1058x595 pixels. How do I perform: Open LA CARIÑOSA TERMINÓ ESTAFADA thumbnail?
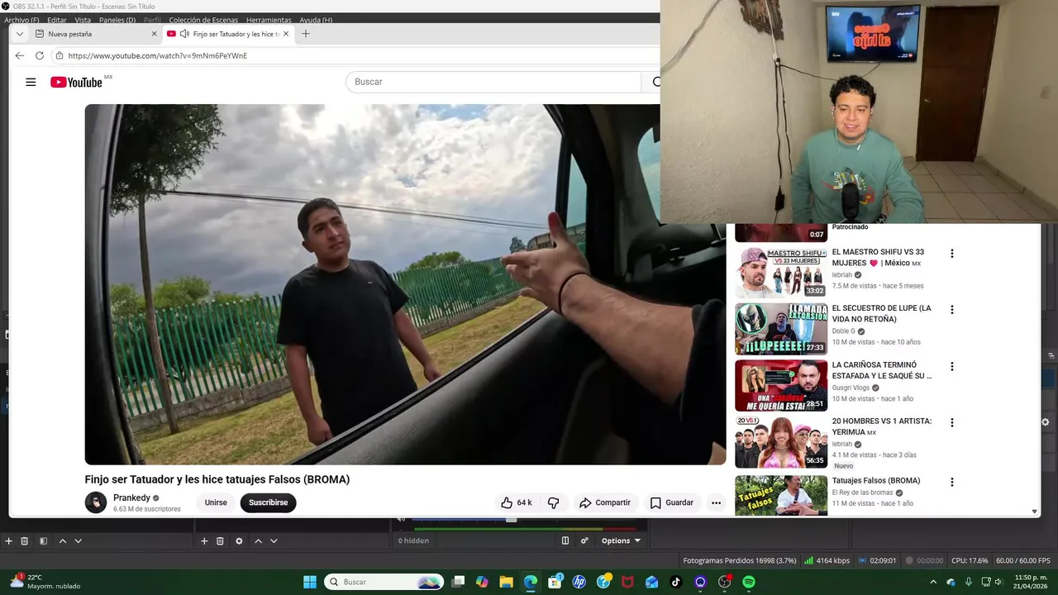point(781,385)
